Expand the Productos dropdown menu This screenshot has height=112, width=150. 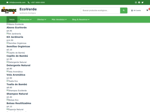click(x=26, y=19)
